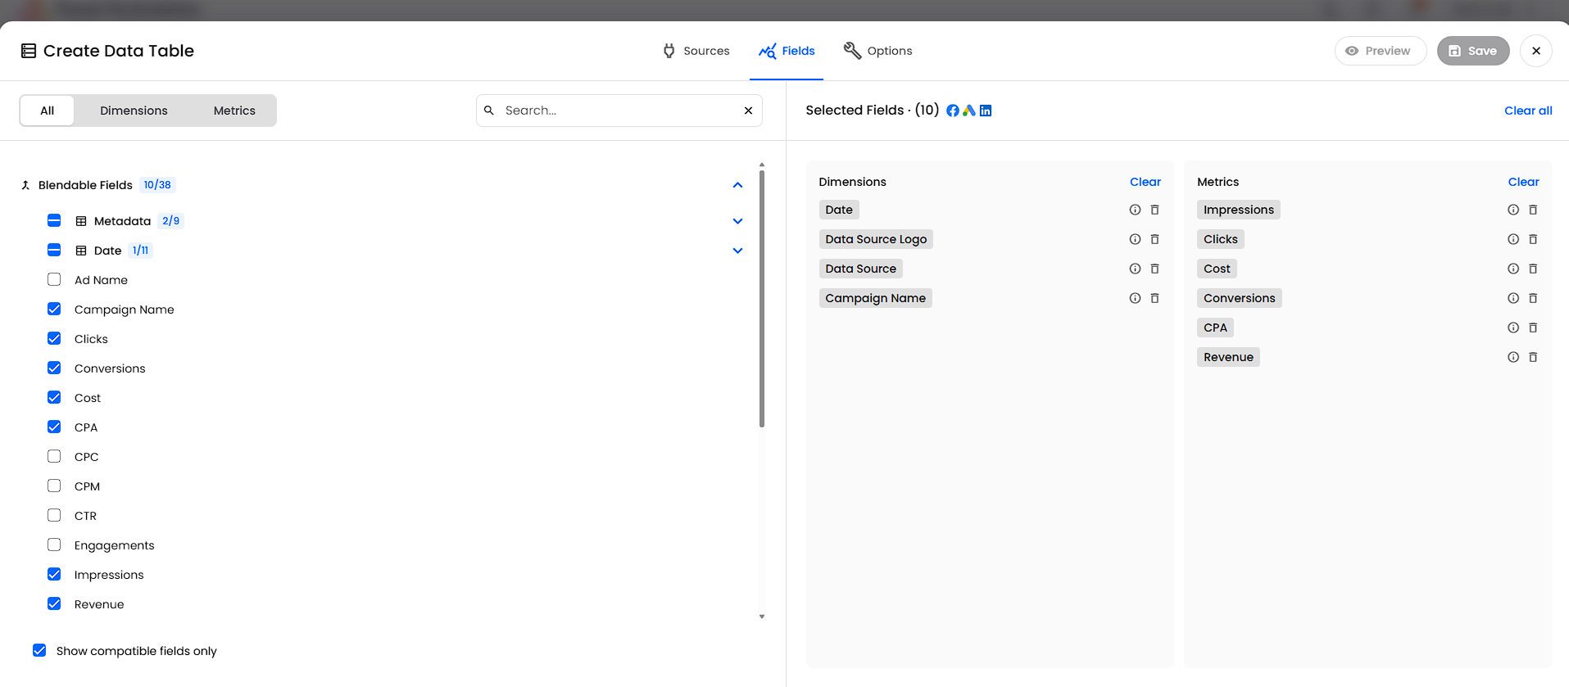Image resolution: width=1569 pixels, height=687 pixels.
Task: Show info for the Revenue metric
Action: click(1513, 357)
